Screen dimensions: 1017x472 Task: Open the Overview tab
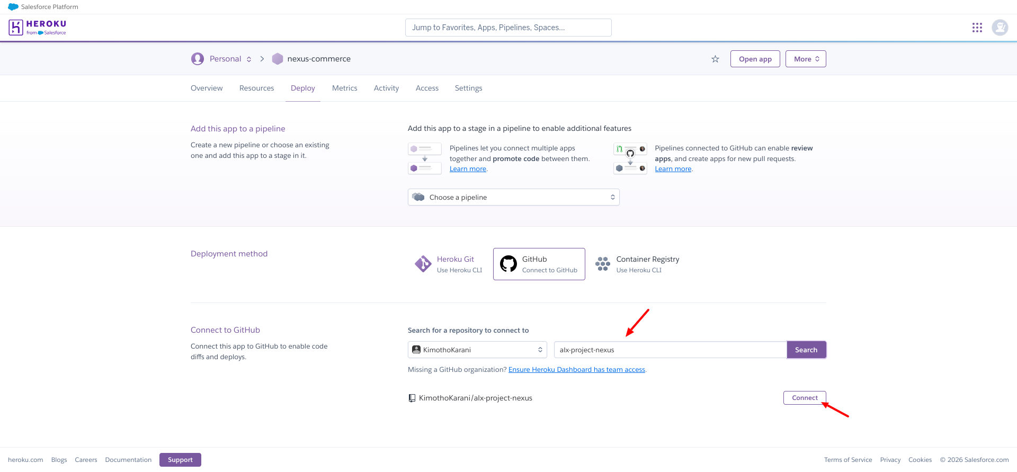(207, 88)
